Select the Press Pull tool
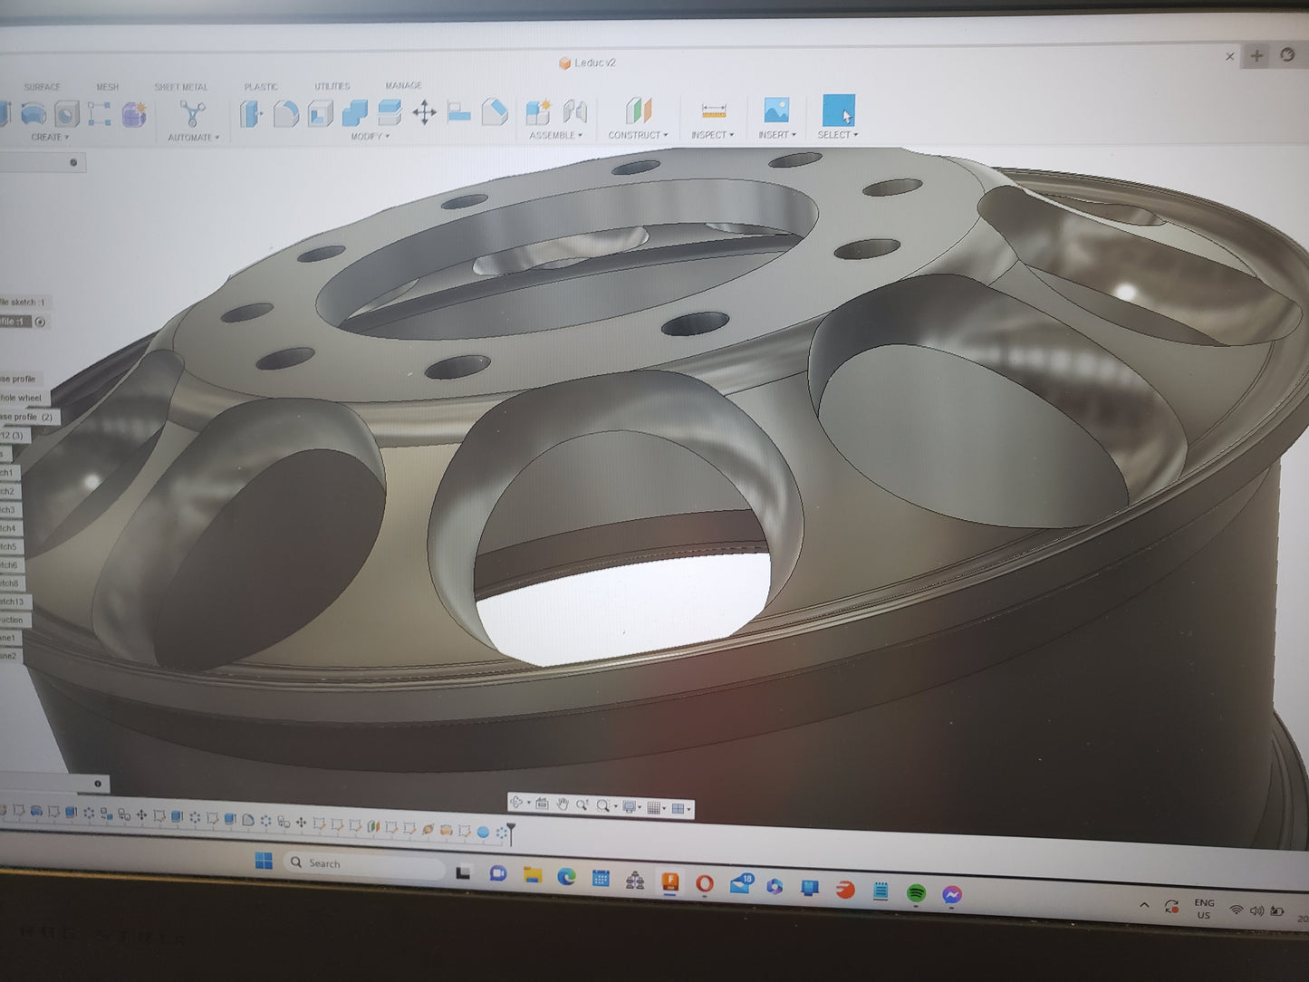This screenshot has width=1309, height=982. pos(252,113)
